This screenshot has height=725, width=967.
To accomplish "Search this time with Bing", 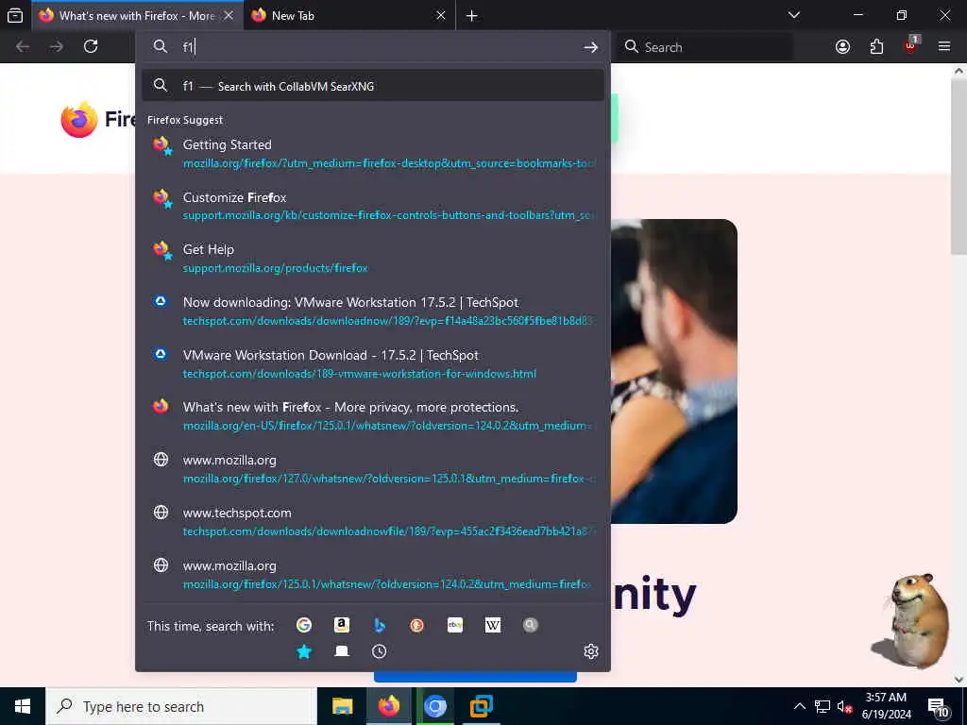I will tap(380, 625).
